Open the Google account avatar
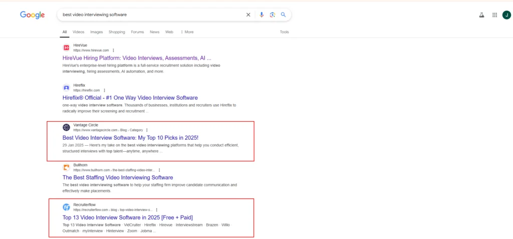The width and height of the screenshot is (513, 239). 506,15
